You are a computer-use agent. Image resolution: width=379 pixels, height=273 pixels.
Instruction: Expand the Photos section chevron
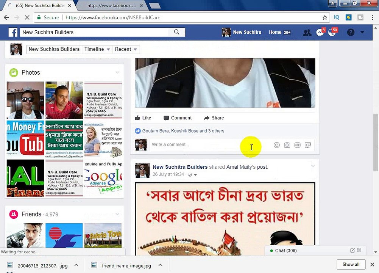[117, 72]
